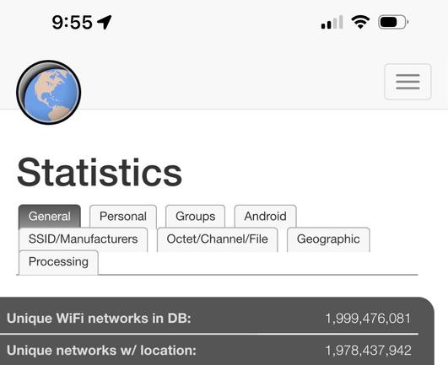Screen dimensions: 448x365
Task: Tap the Wi-Fi status icon
Action: (360, 22)
